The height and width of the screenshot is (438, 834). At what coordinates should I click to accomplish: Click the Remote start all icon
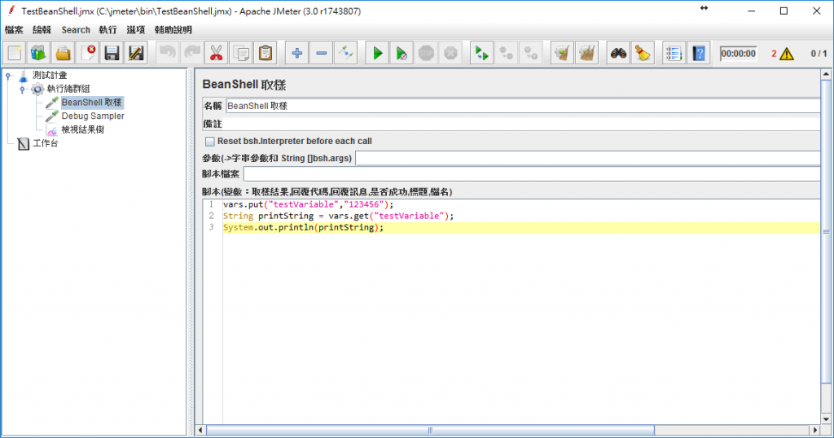click(x=482, y=53)
